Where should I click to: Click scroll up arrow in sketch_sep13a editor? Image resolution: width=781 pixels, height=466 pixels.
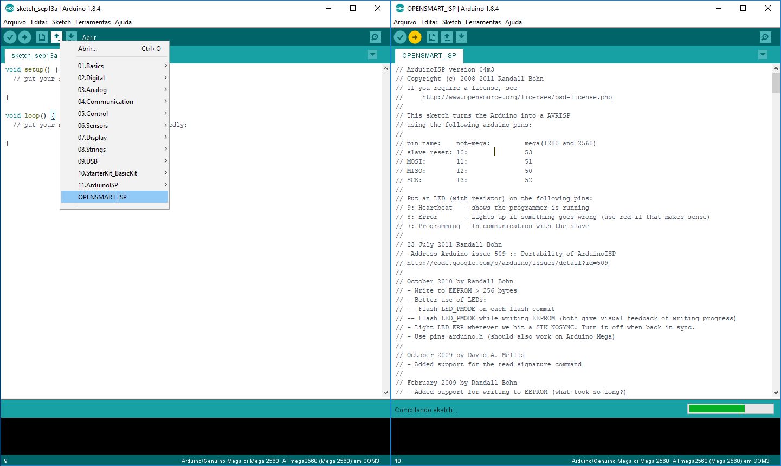tap(385, 69)
